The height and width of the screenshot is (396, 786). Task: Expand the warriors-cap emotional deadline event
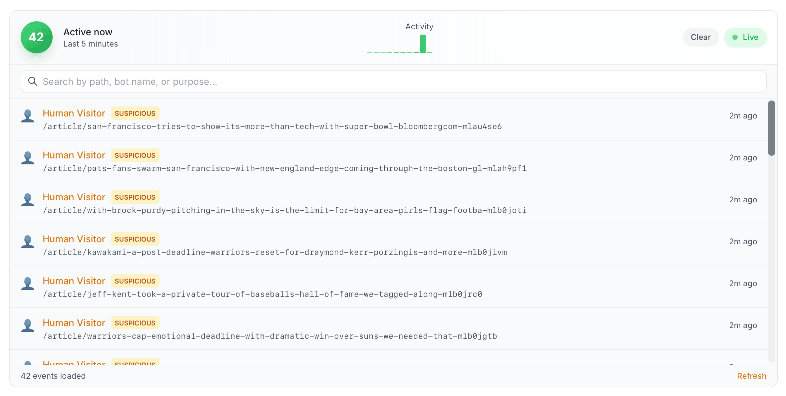[x=74, y=322]
